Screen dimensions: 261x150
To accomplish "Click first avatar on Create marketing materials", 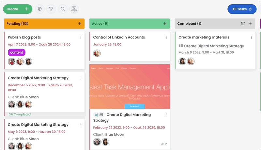I will click(182, 61).
